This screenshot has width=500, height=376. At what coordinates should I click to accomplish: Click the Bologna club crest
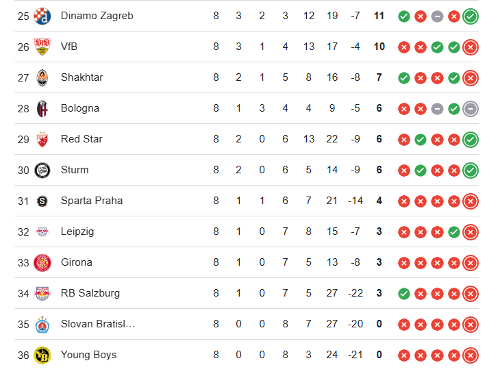point(42,108)
